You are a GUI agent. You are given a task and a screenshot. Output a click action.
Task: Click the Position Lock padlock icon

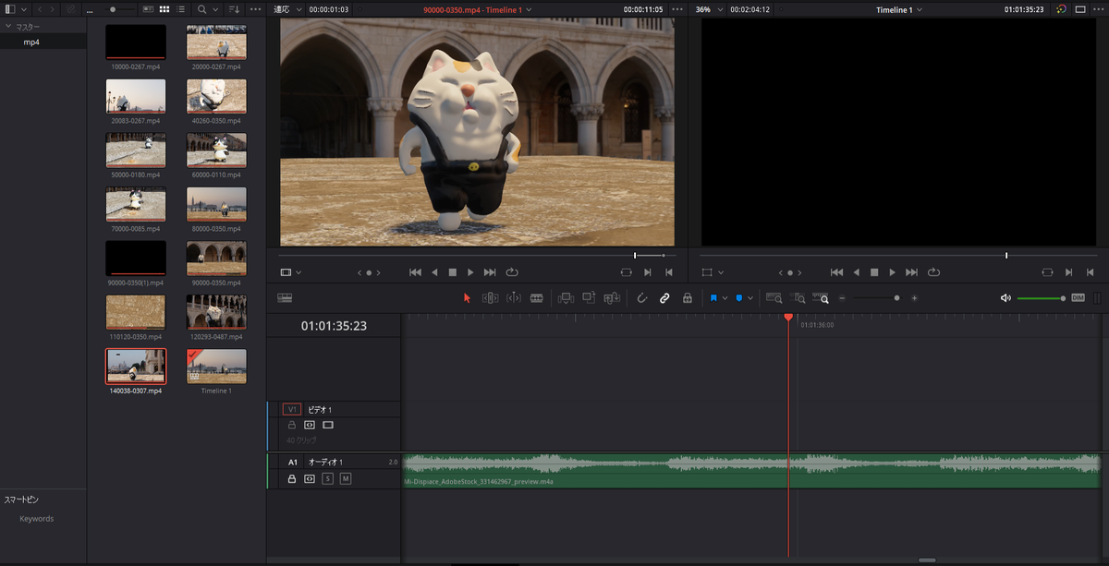[687, 298]
